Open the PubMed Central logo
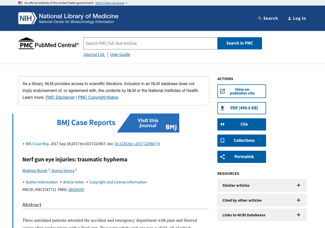This screenshot has height=228, width=325. [x=49, y=43]
